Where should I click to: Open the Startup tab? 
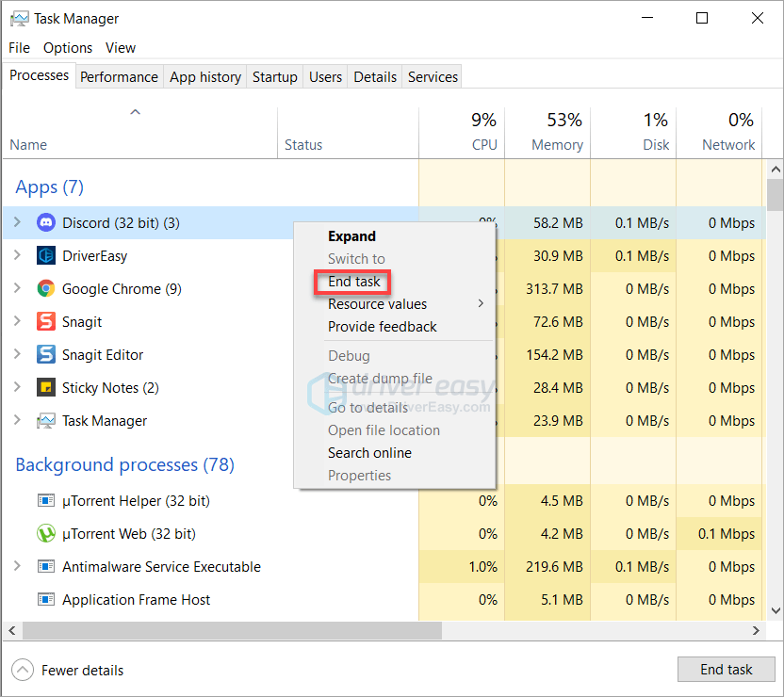[x=274, y=77]
